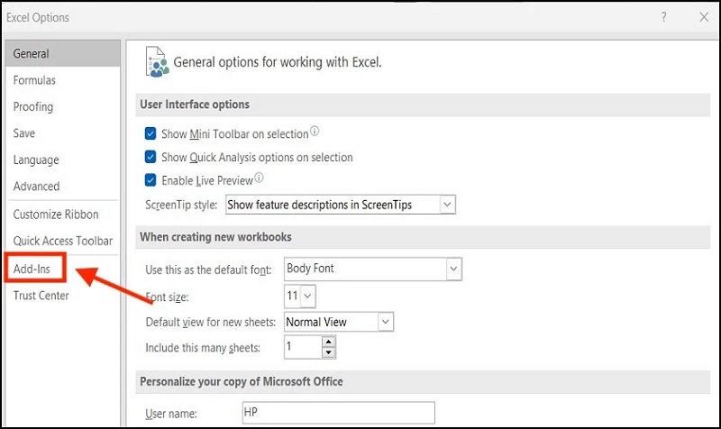Click the User name text field

337,413
